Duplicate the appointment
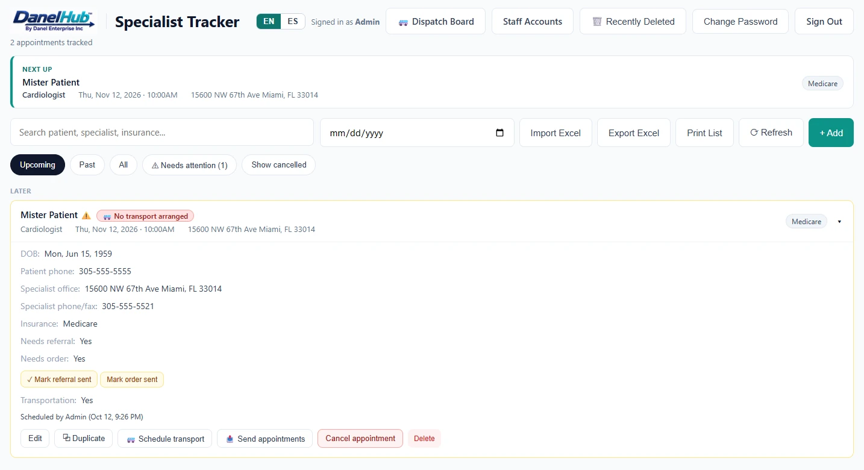Image resolution: width=864 pixels, height=470 pixels. pos(84,438)
